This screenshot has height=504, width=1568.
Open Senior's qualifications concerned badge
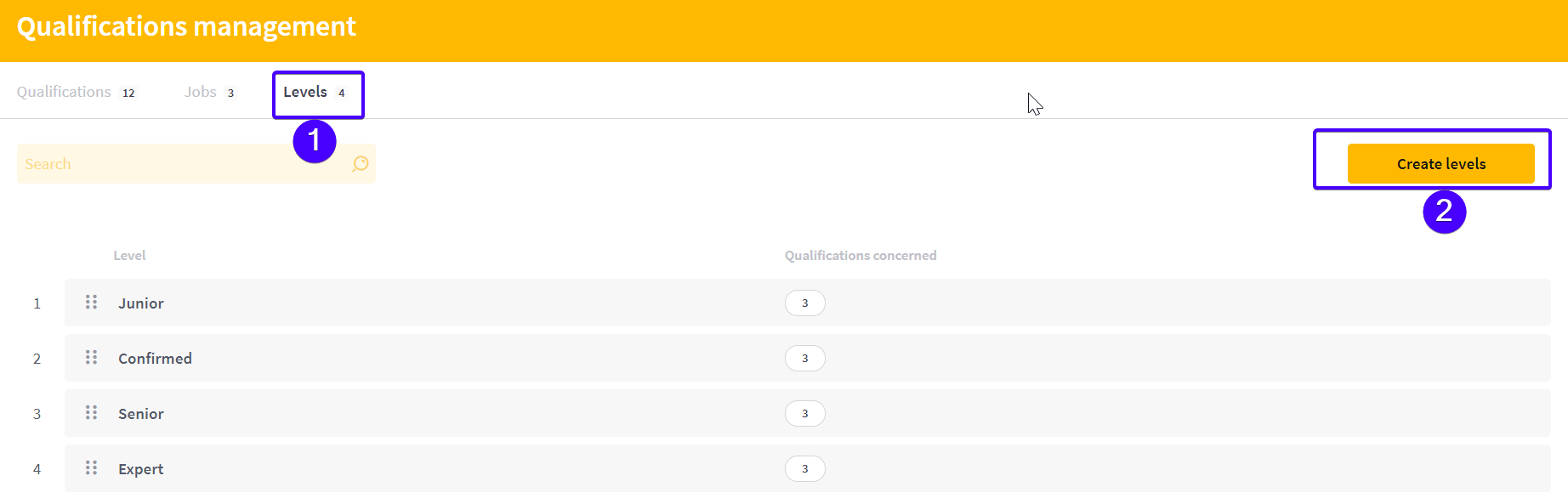[x=805, y=413]
